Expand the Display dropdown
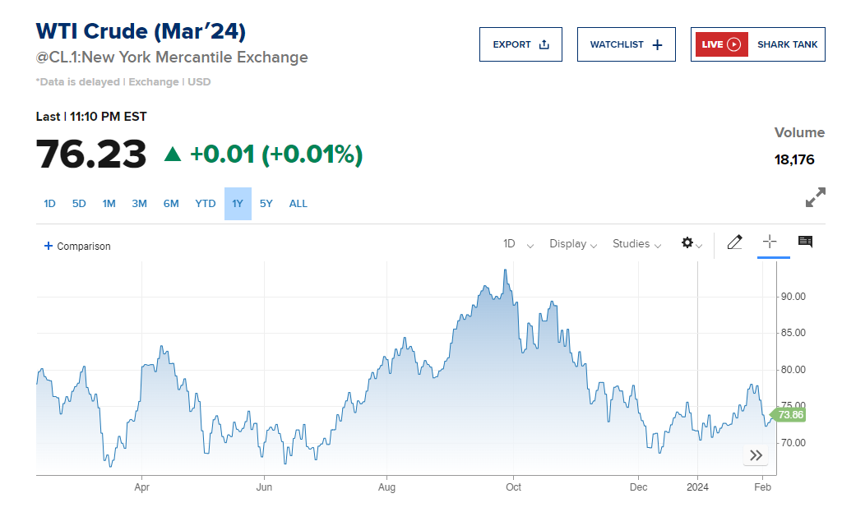The width and height of the screenshot is (842, 512). [575, 244]
